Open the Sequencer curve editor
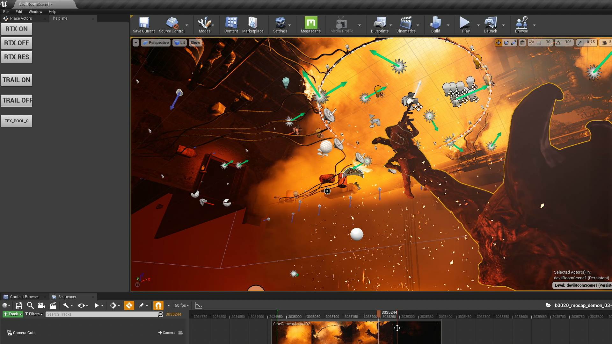612x344 pixels. tap(198, 305)
